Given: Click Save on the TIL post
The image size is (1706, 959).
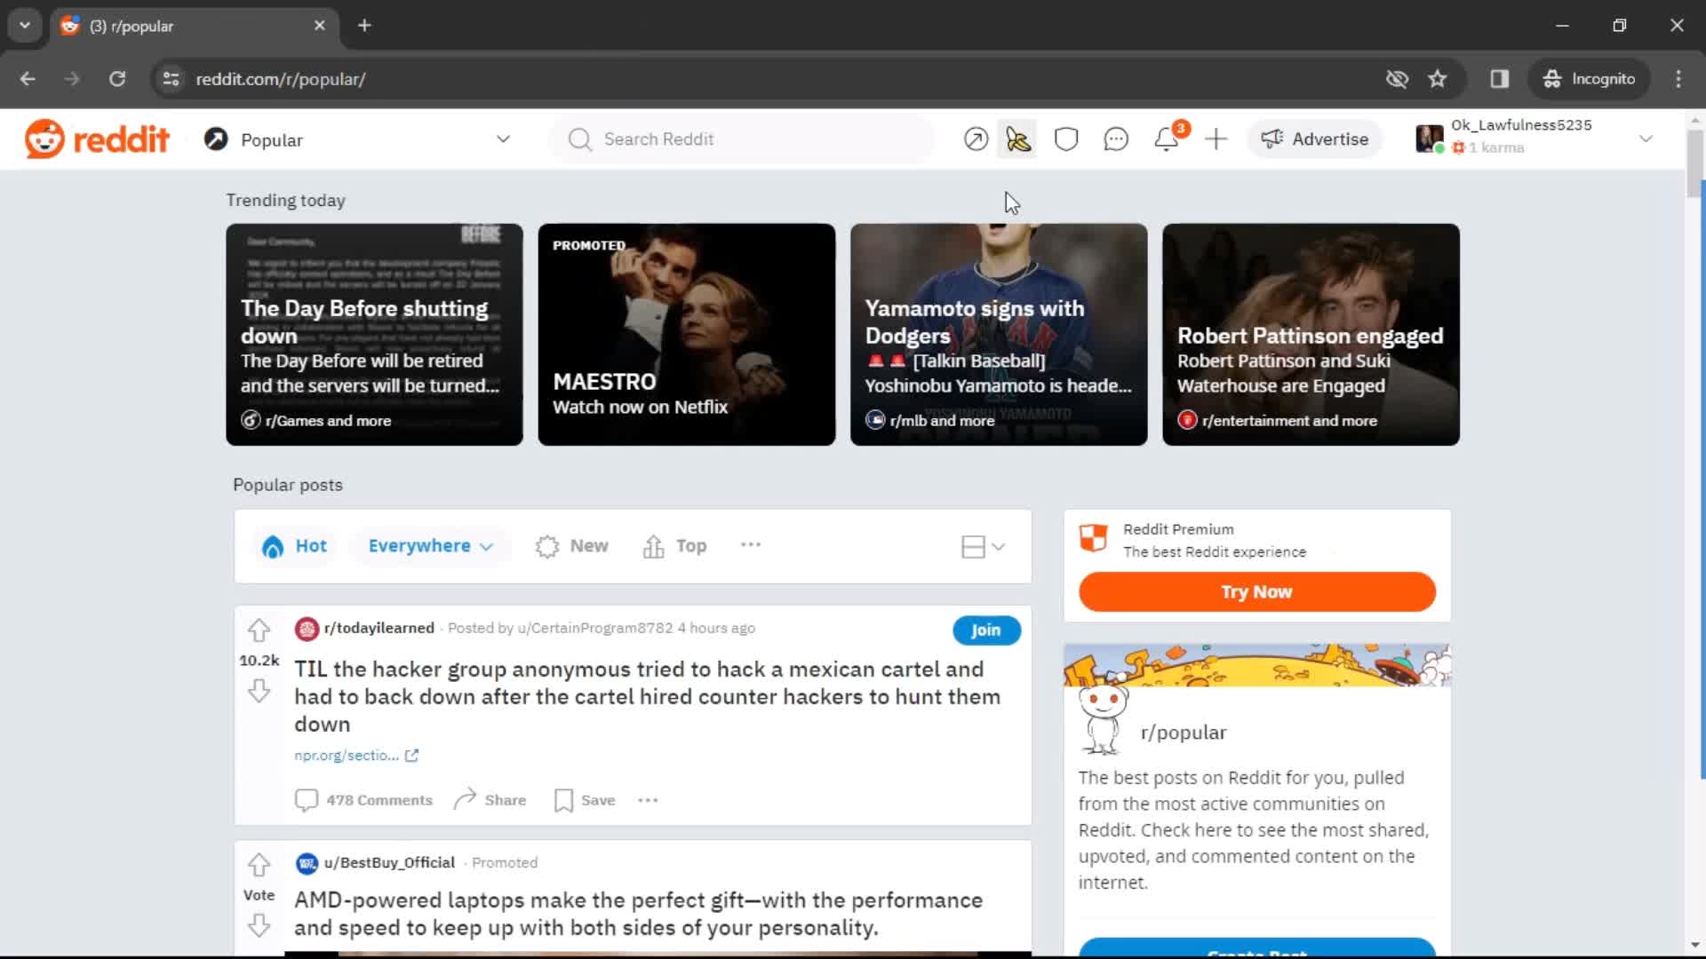Looking at the screenshot, I should [586, 800].
